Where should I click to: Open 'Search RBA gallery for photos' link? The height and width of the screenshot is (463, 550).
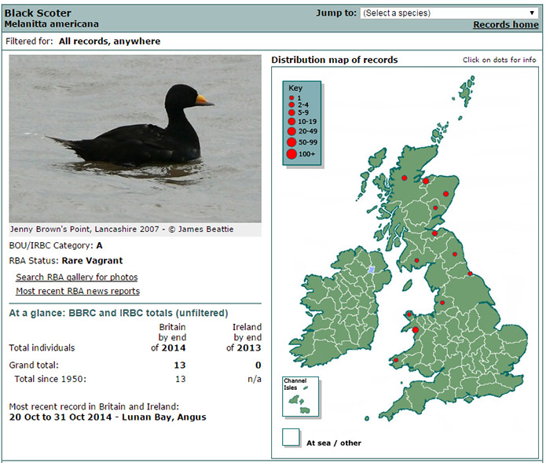[x=77, y=277]
